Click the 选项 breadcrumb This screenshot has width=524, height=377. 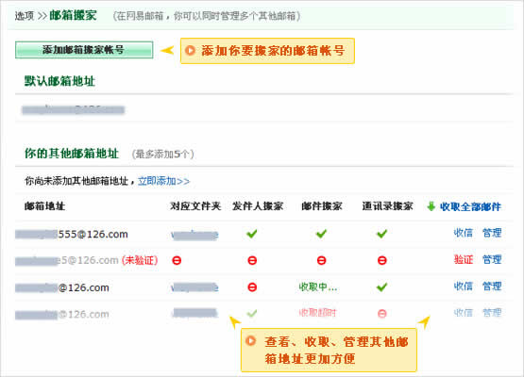pyautogui.click(x=25, y=16)
